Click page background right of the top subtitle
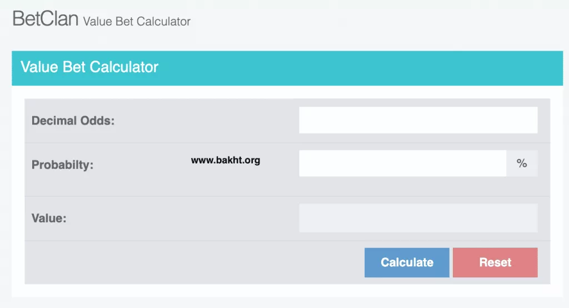This screenshot has height=308, width=569. [378, 21]
